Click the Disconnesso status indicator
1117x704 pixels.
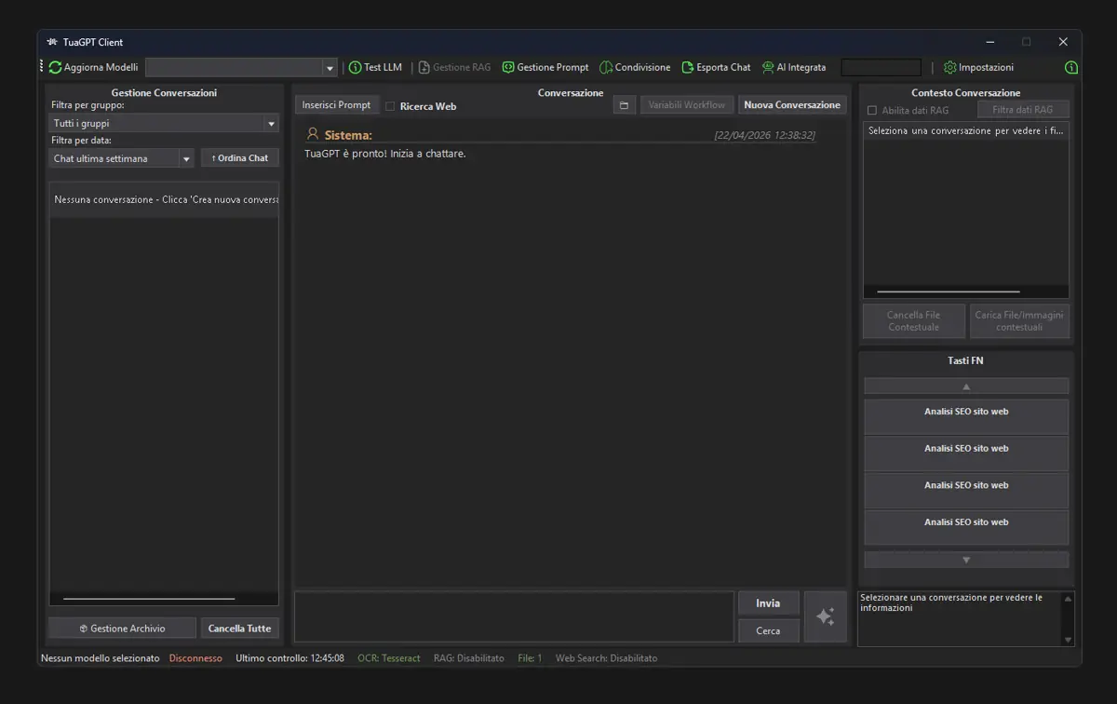(195, 658)
